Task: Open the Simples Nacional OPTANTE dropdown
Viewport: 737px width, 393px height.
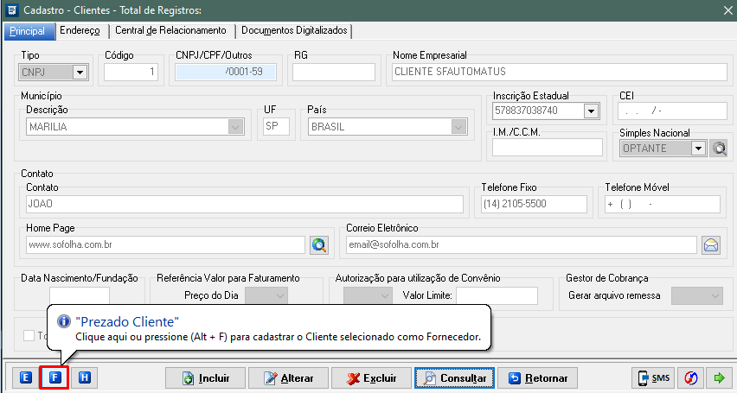Action: (x=698, y=148)
